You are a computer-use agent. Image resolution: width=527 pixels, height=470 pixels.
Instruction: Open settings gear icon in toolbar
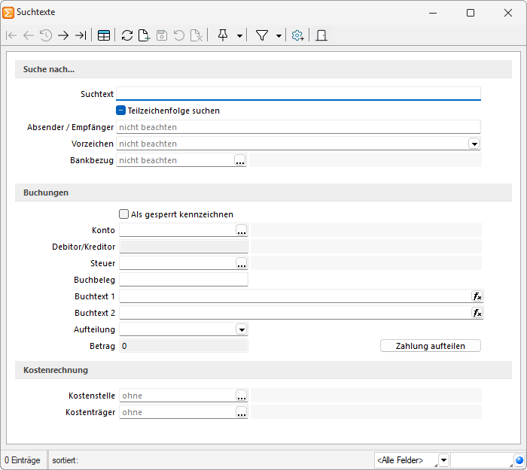point(298,35)
